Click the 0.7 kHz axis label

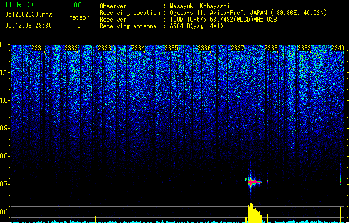5,184
